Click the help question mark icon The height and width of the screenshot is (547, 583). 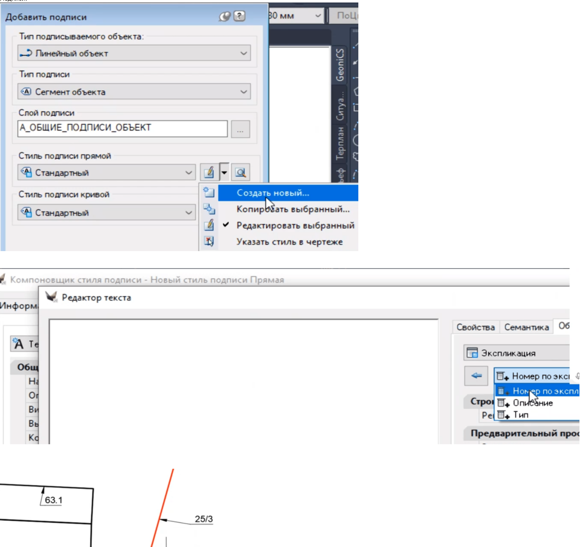240,16
